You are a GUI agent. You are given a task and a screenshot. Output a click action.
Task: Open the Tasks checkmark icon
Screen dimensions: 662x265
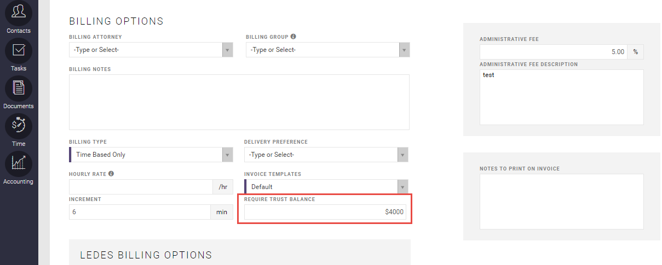click(19, 50)
